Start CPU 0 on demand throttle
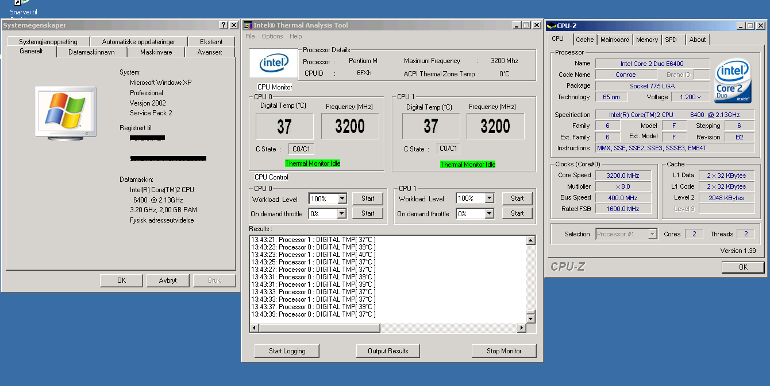This screenshot has height=386, width=770. tap(368, 213)
